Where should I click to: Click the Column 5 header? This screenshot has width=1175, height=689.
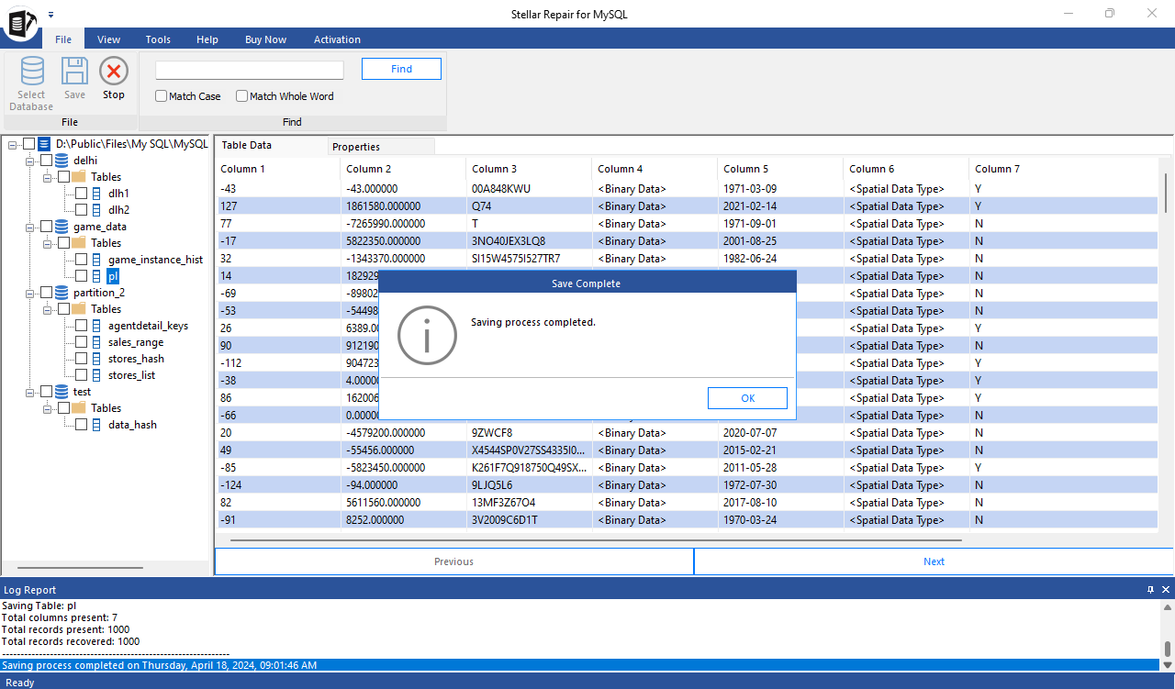pyautogui.click(x=780, y=169)
